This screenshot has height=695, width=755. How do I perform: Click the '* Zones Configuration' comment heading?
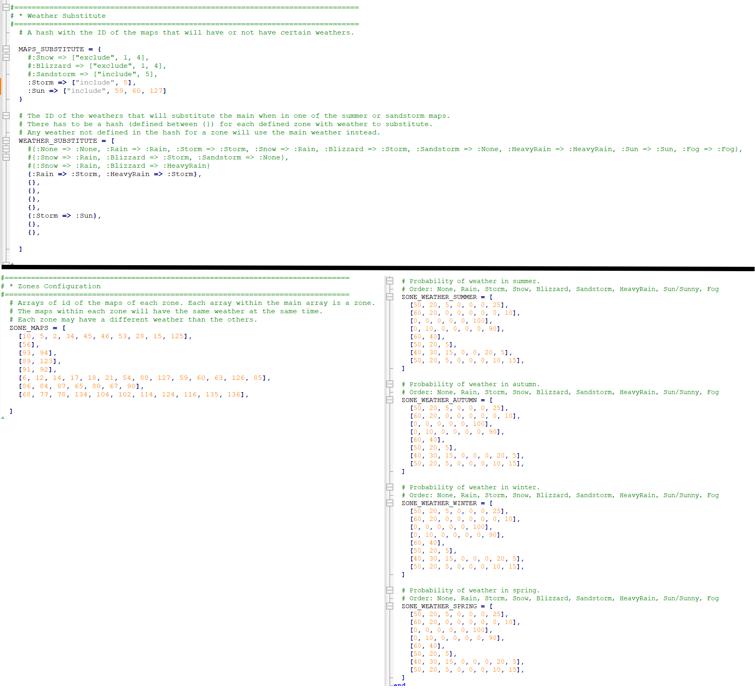pos(59,286)
